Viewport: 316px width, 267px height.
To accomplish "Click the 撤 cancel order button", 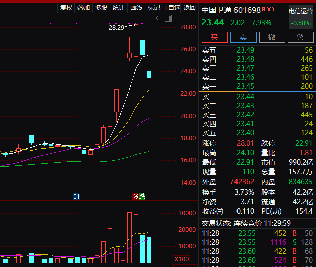I will (272, 37).
